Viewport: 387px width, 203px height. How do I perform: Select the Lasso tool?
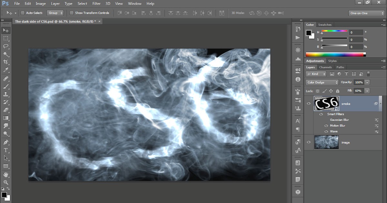pos(6,46)
